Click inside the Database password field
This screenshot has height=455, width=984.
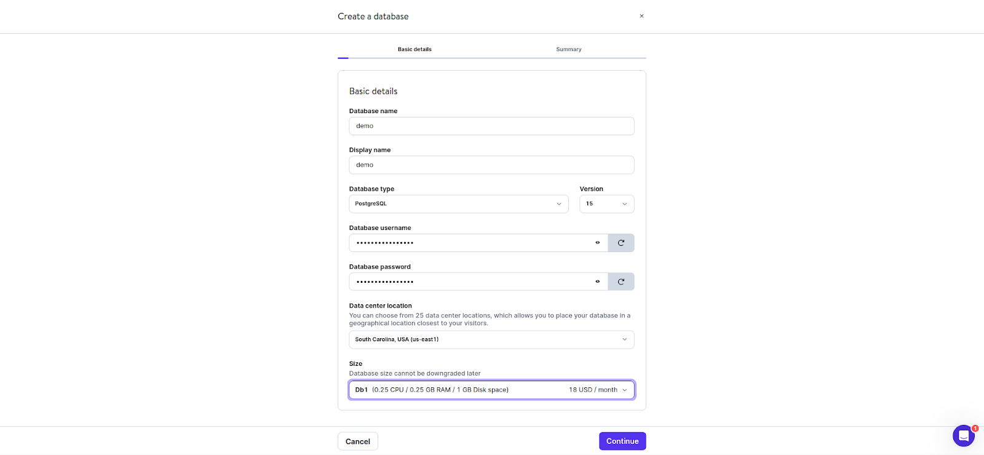(x=470, y=282)
